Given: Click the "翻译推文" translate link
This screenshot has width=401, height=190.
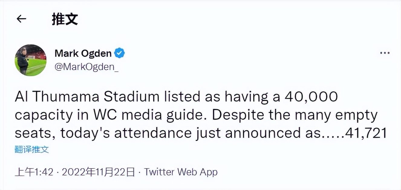Looking at the screenshot, I should point(32,149).
